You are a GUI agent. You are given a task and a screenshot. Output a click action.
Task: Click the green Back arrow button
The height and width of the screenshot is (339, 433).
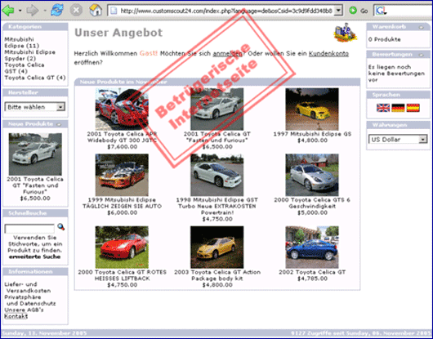[8, 11]
